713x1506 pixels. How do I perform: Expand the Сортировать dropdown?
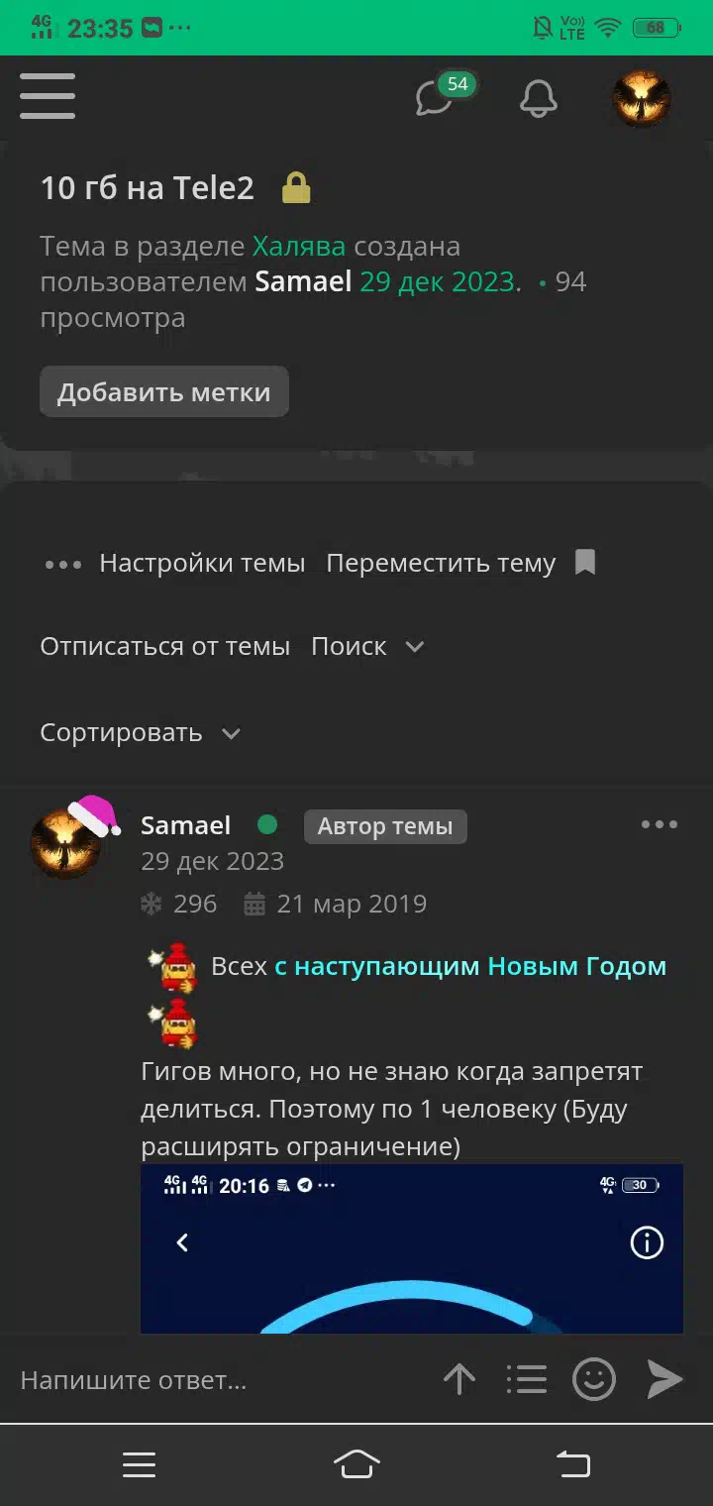click(x=140, y=733)
